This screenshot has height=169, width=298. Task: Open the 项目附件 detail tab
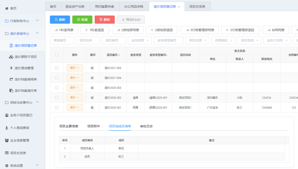93,126
